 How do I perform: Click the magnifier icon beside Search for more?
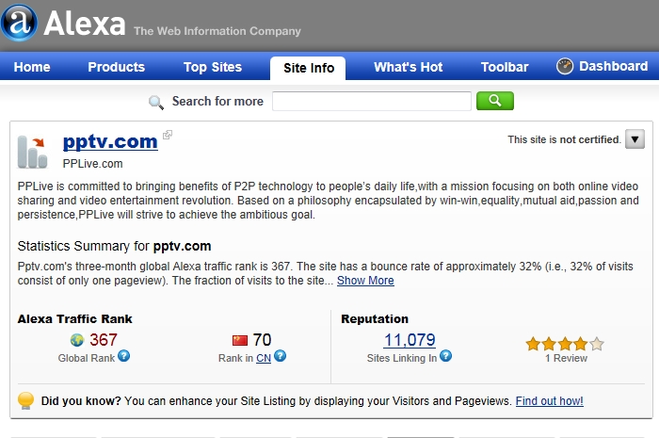[x=155, y=102]
